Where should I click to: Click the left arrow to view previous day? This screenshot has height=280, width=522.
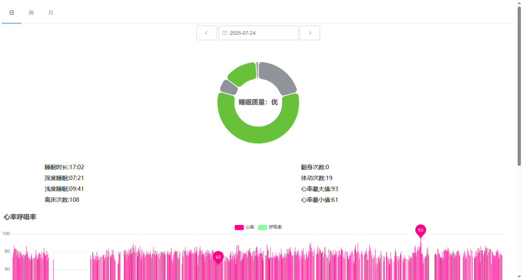pos(206,33)
